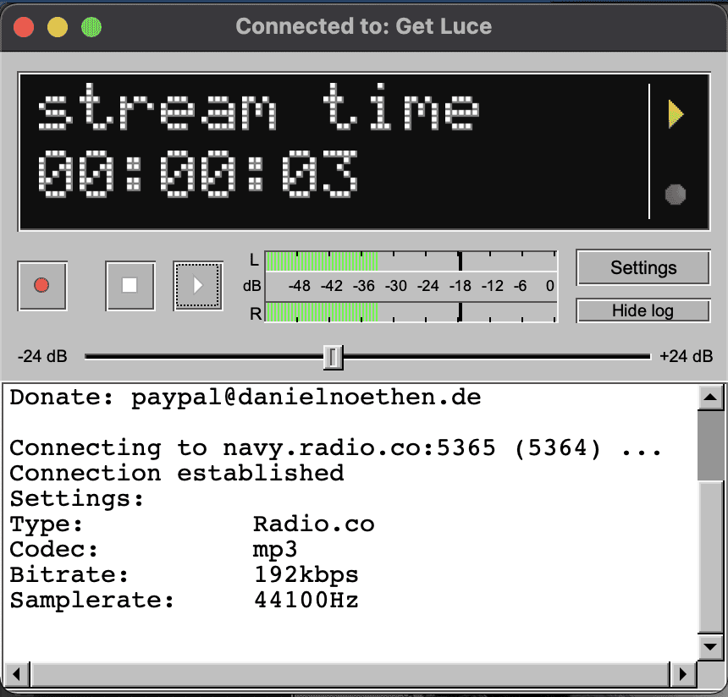This screenshot has height=697, width=728.
Task: Click the yellow play arrow in the LCD display
Action: click(676, 113)
